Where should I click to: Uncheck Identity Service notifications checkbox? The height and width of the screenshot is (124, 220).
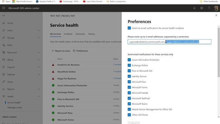pos(129,76)
